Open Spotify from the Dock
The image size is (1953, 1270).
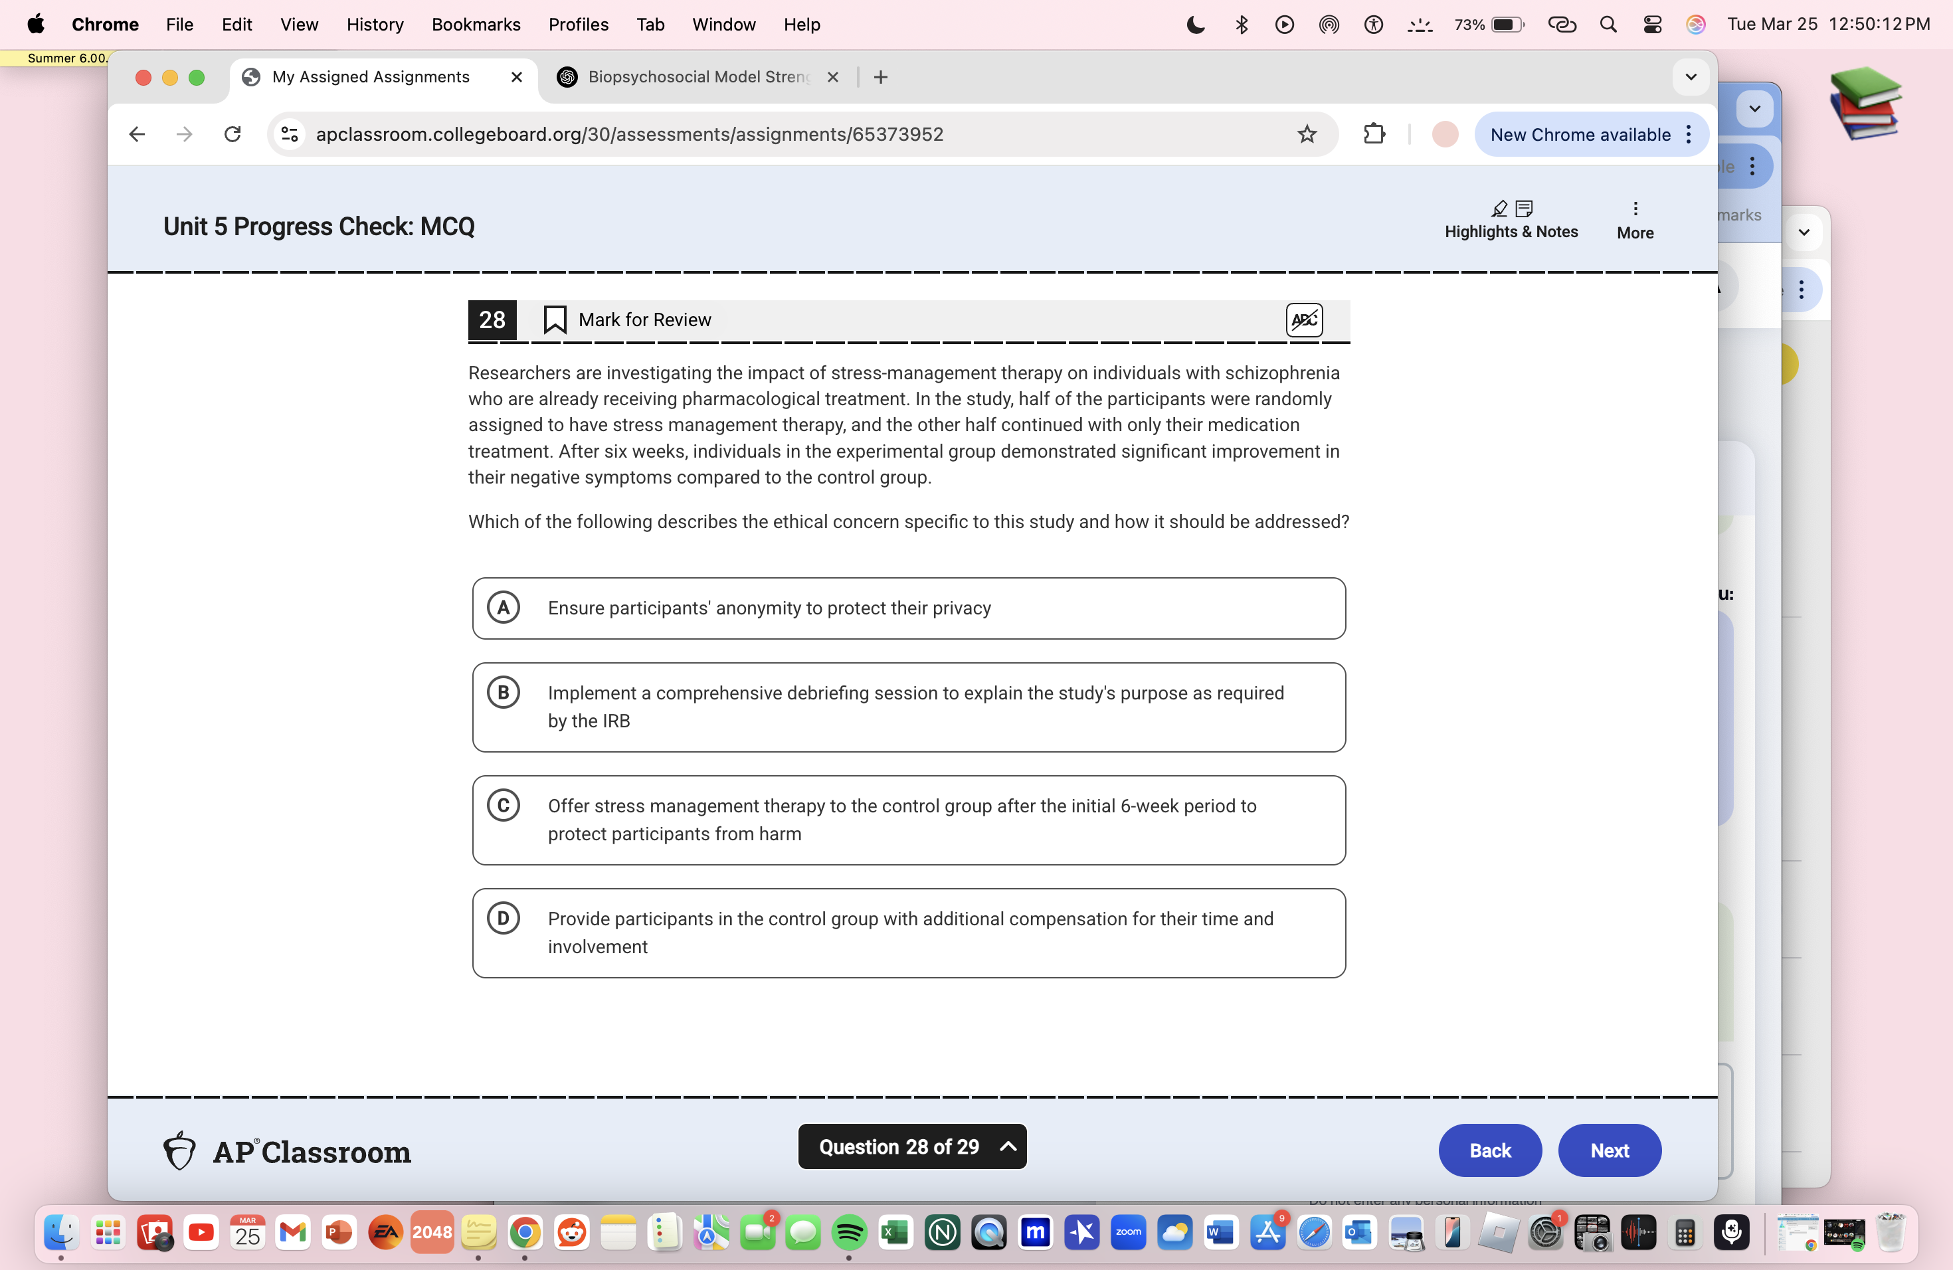[850, 1233]
